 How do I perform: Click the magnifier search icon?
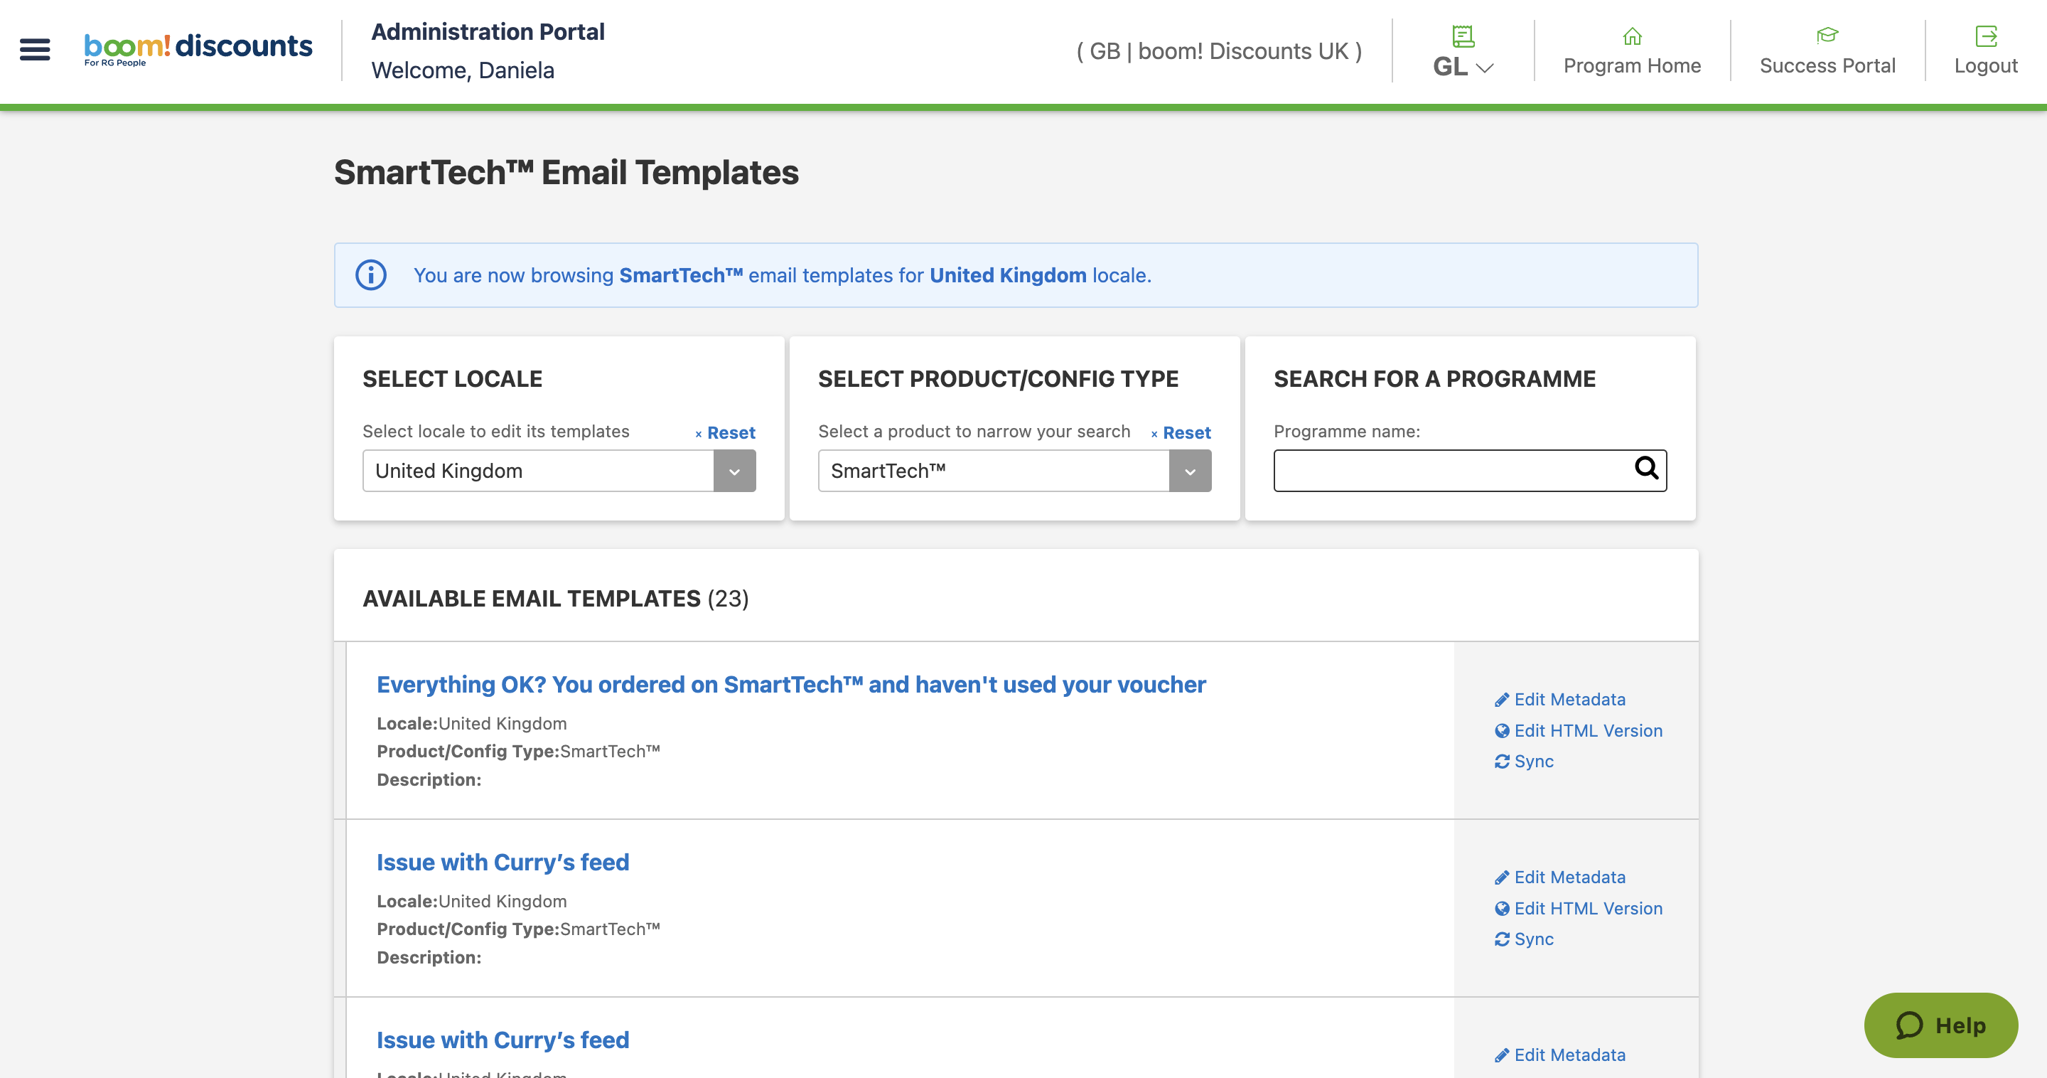1645,468
